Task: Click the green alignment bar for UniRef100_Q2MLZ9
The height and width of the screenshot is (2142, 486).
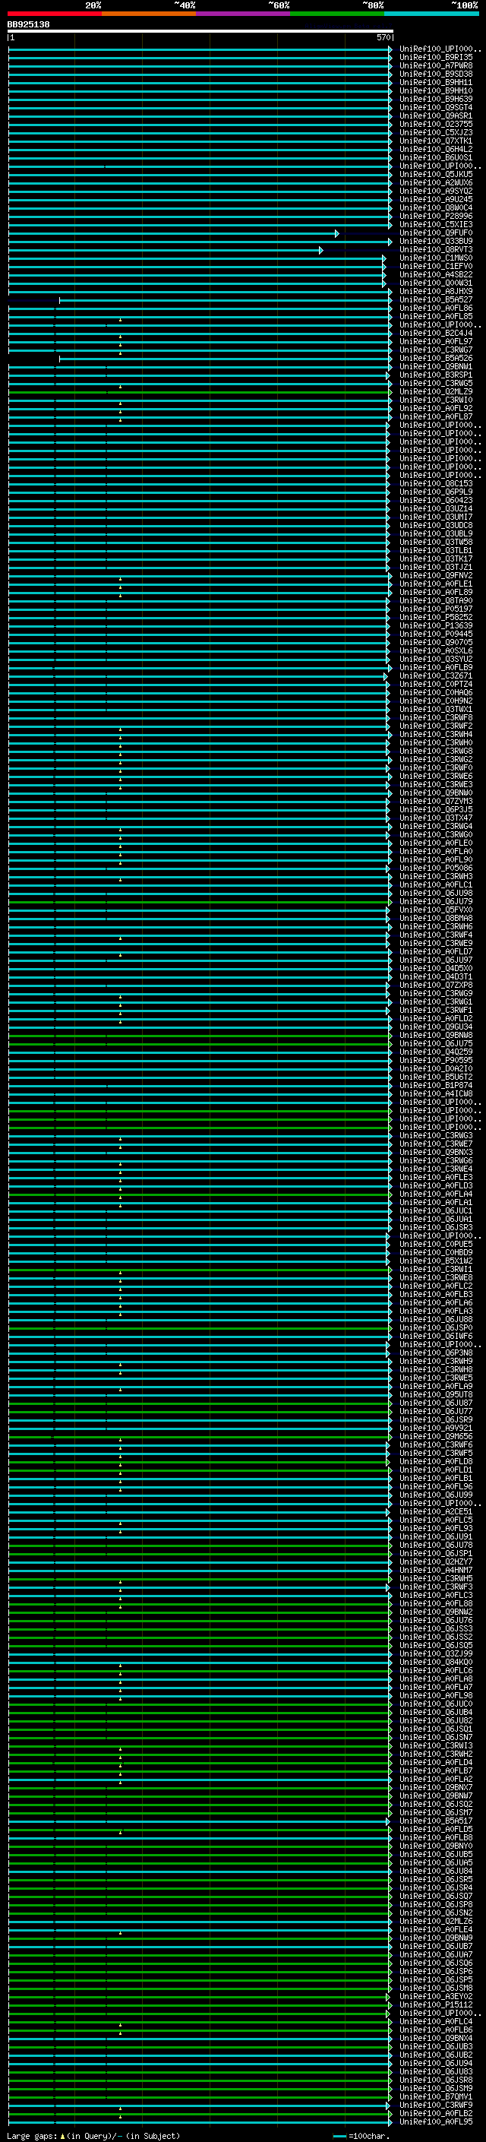Action: (200, 393)
